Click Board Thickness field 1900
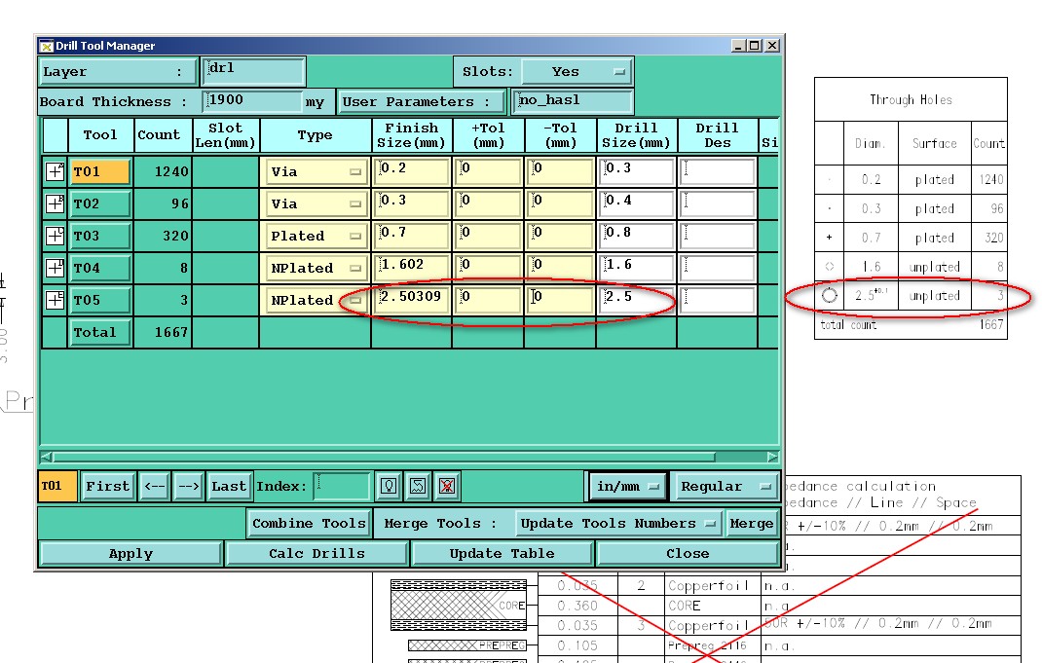1042x663 pixels. (252, 101)
